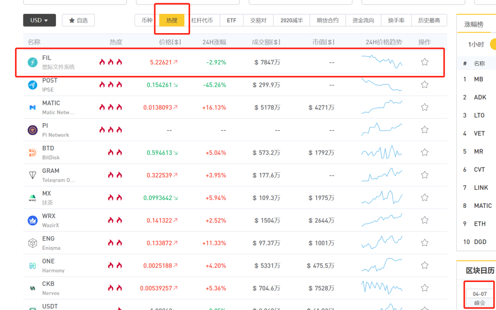Switch to the 币种 tab
Image resolution: width=496 pixels, height=310 pixels.
tap(147, 21)
